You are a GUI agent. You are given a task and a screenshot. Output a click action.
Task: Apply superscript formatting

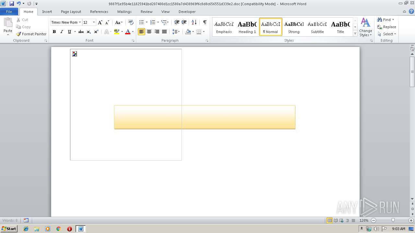(96, 32)
